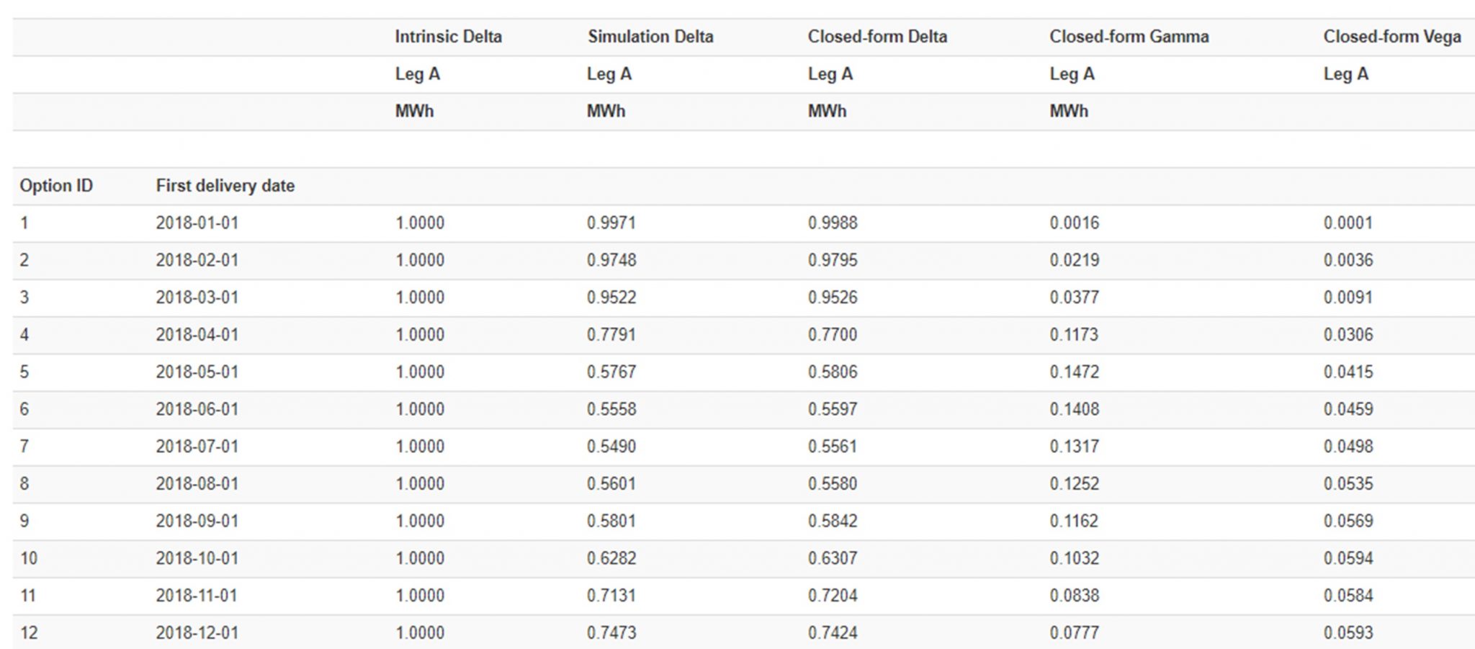Click the Intrinsic Delta column header
Screen dimensions: 1475x649
click(x=448, y=37)
